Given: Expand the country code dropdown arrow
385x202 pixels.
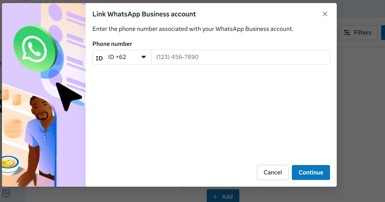Looking at the screenshot, I should (144, 57).
